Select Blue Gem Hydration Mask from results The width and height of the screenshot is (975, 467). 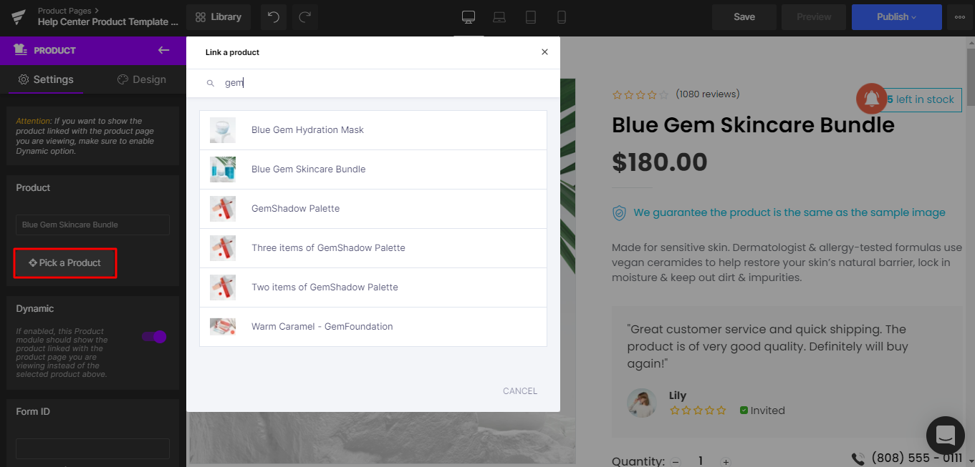tap(307, 129)
